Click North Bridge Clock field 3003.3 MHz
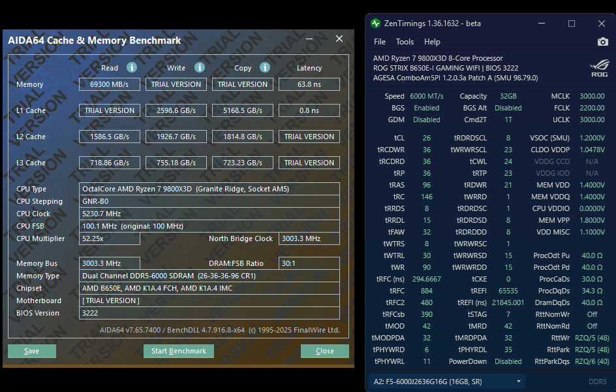 click(309, 238)
